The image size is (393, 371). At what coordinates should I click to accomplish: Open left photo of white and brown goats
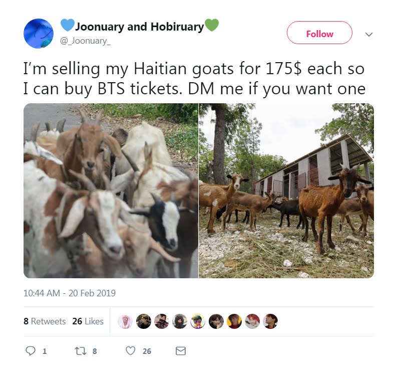(111, 191)
